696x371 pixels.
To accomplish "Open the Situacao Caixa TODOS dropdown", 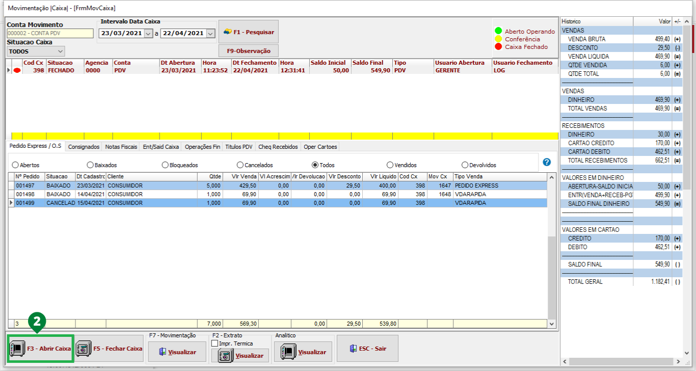I will tap(61, 51).
